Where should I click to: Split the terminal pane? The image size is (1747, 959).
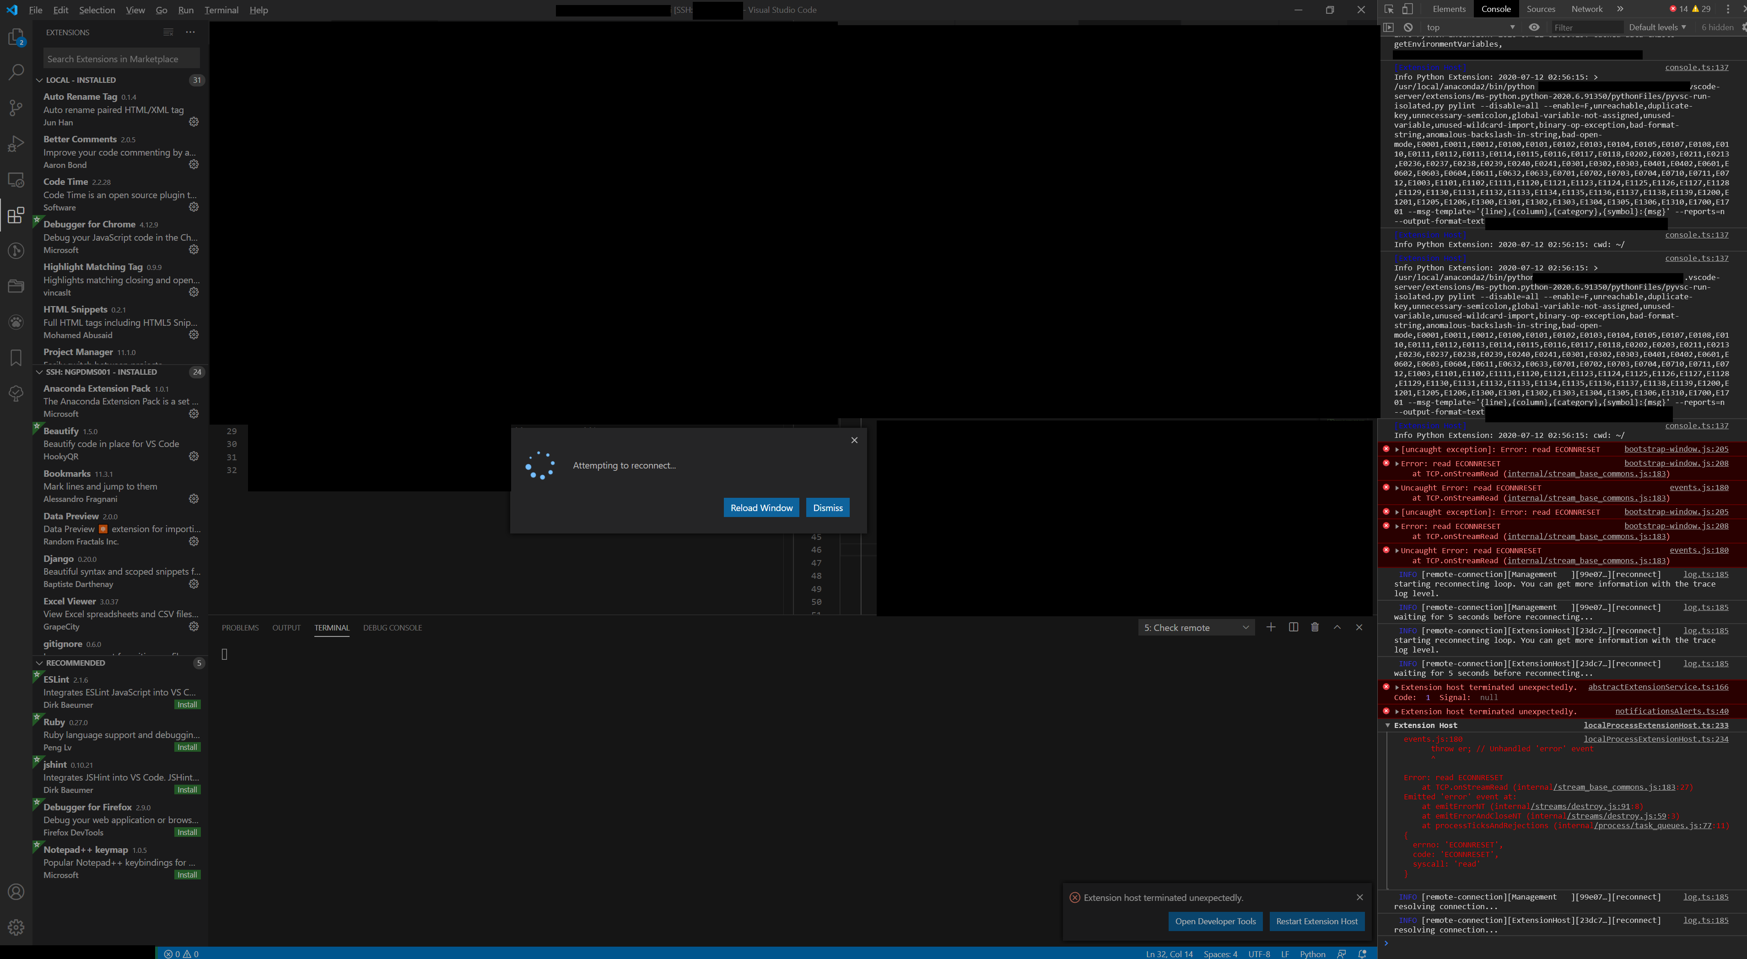pos(1293,627)
